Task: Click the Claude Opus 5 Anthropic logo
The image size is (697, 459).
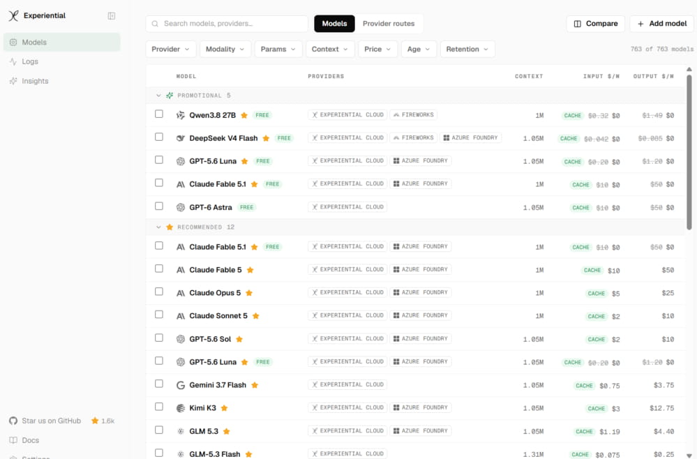Action: tap(181, 293)
